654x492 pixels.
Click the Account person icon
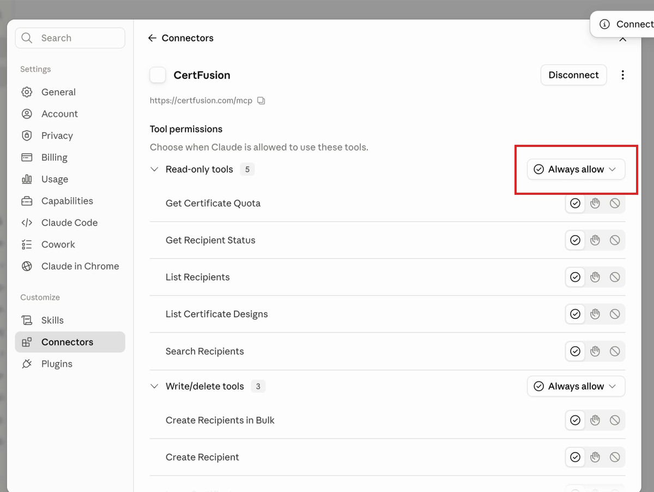[x=27, y=114]
